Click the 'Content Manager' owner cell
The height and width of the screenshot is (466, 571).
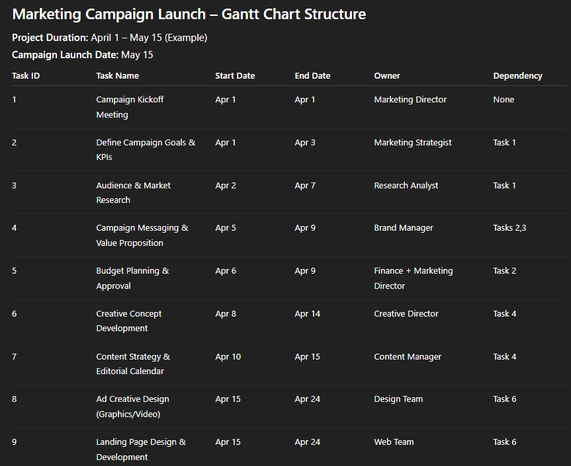(x=408, y=357)
